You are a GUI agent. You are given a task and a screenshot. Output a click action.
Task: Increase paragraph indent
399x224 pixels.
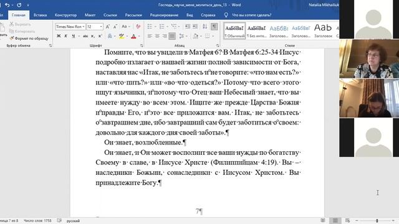pos(195,26)
